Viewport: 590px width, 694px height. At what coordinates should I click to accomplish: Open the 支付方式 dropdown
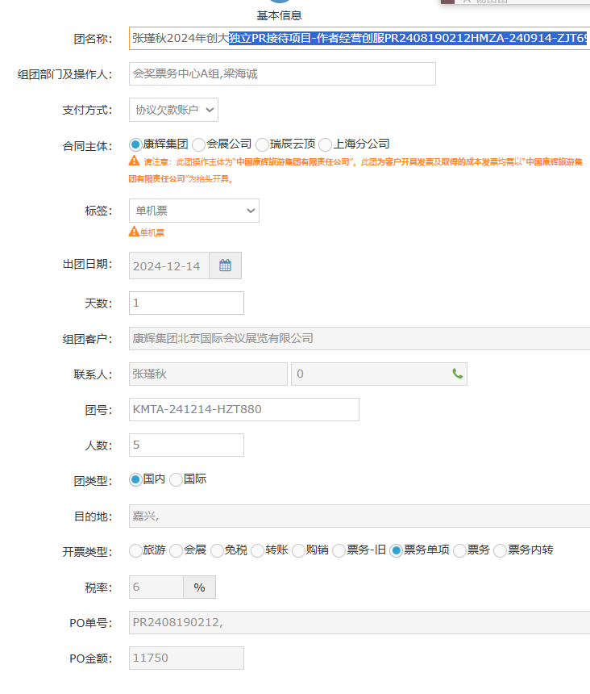(x=173, y=110)
